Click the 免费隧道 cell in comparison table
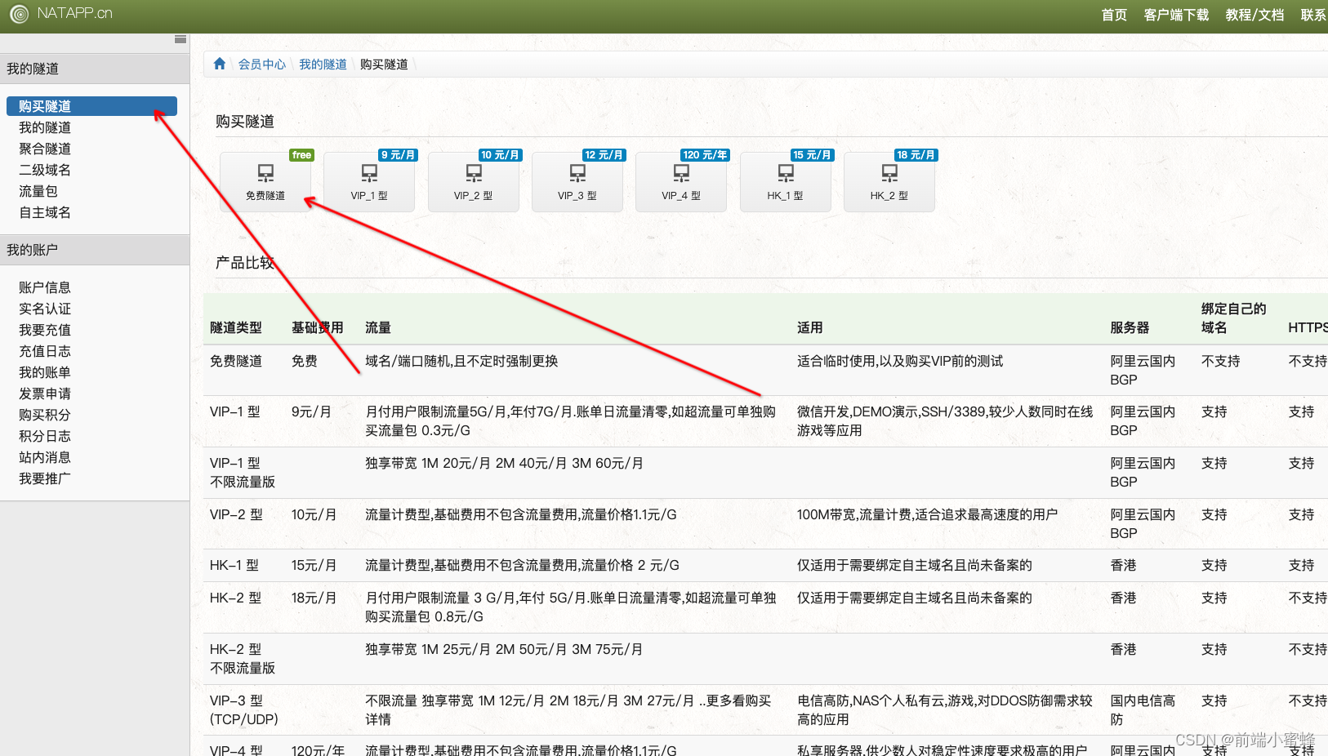This screenshot has height=756, width=1328. point(236,361)
